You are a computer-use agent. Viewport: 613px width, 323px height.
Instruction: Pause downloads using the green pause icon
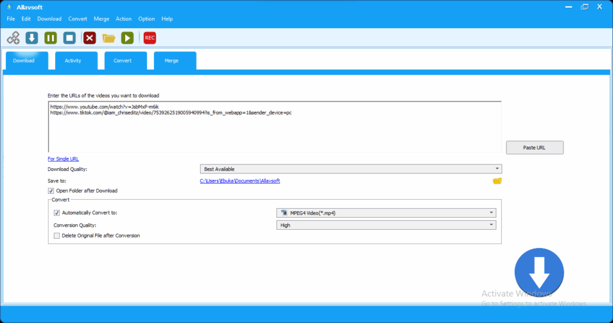pyautogui.click(x=51, y=38)
